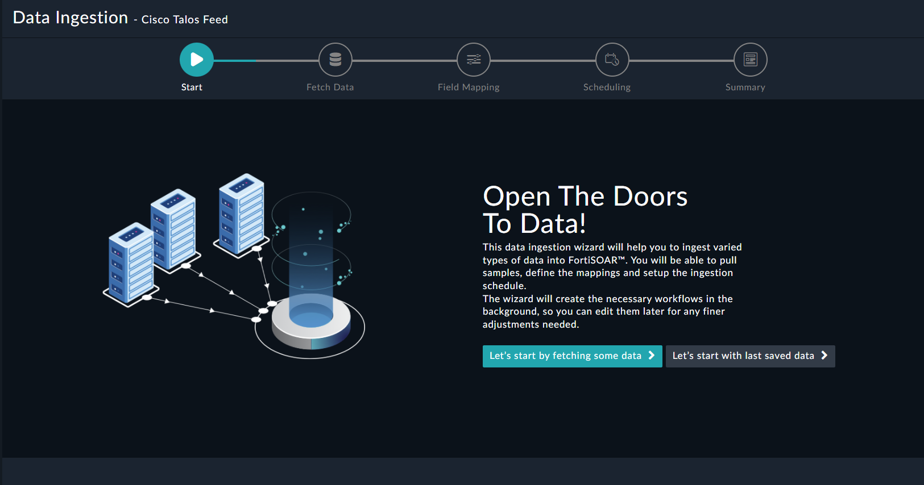Click the Open The Doors To Data heading
Screen dimensions: 924x485
[x=585, y=210]
